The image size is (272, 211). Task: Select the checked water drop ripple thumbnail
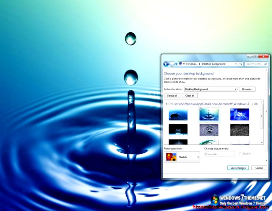tap(209, 115)
